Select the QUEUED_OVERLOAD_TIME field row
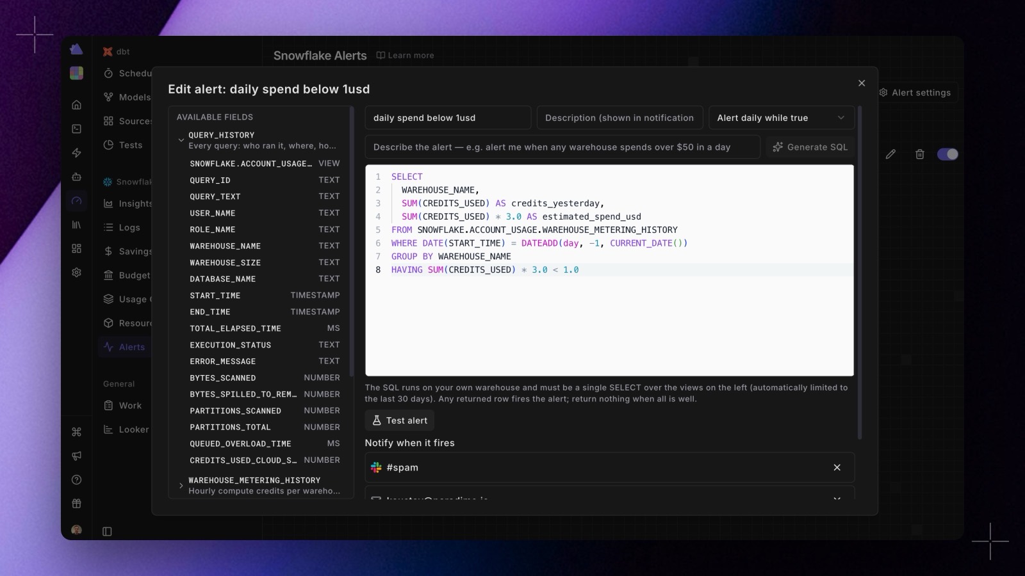Screen dimensions: 1025x576 pos(265,444)
